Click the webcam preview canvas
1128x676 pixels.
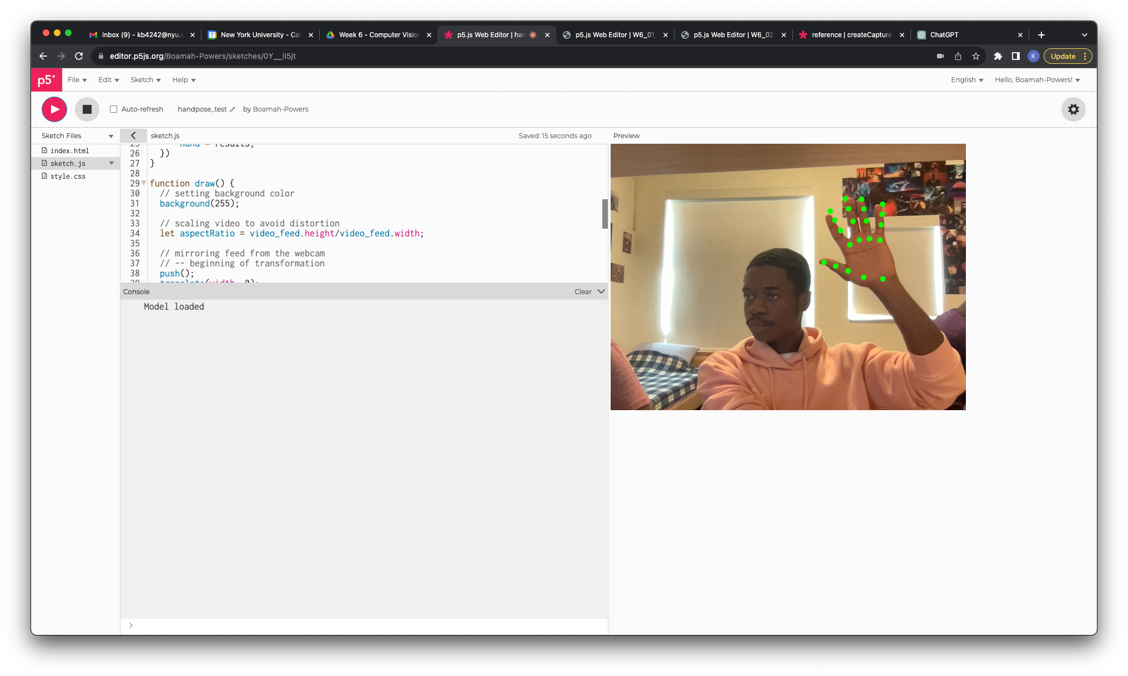pos(788,277)
